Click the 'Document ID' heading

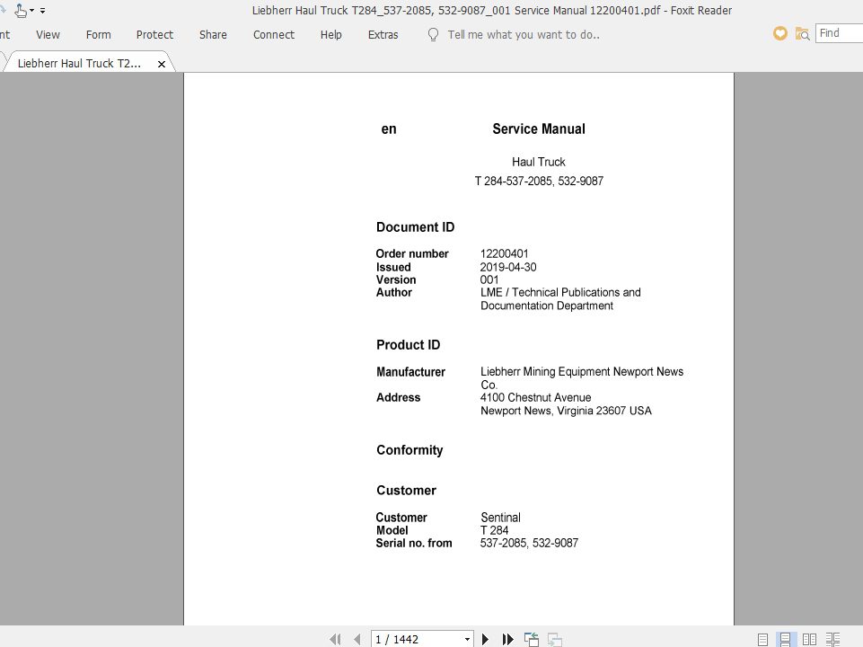click(416, 227)
